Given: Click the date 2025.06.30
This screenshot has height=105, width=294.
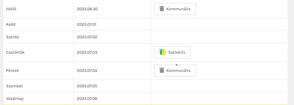Looking at the screenshot, I should pos(87,9).
